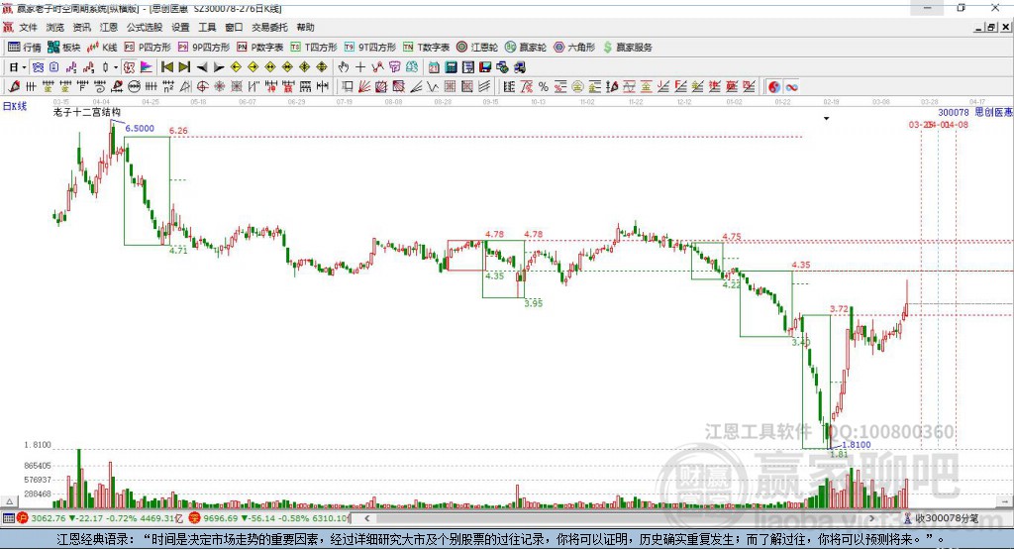This screenshot has height=549, width=1014.
Task: Open 赢家服务 with the dollar icon
Action: pyautogui.click(x=627, y=48)
